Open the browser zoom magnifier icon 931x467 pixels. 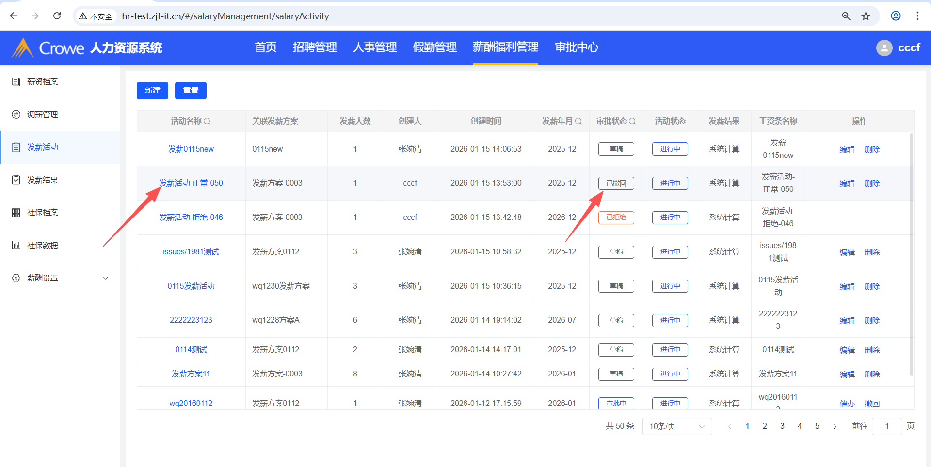pyautogui.click(x=846, y=16)
